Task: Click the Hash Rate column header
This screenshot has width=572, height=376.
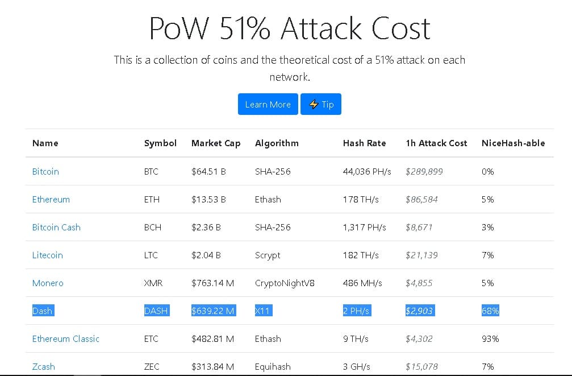Action: coord(364,143)
